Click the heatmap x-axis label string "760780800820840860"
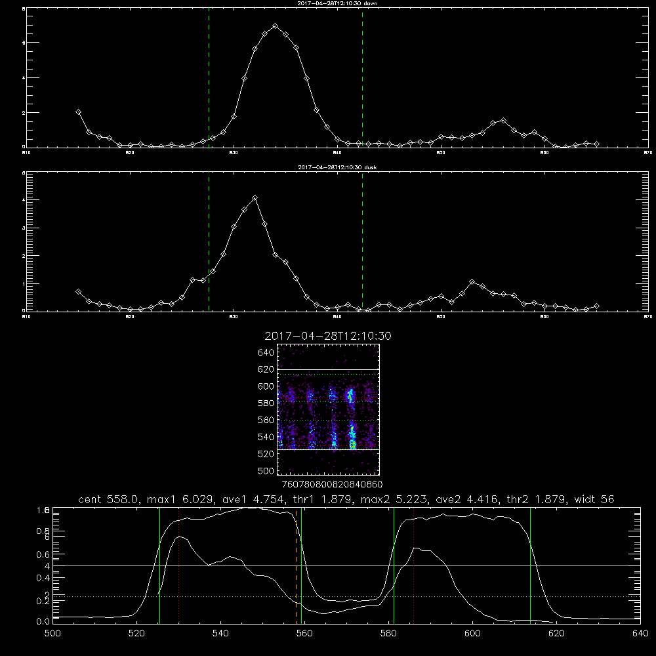Viewport: 656px width, 656px height. (x=333, y=485)
